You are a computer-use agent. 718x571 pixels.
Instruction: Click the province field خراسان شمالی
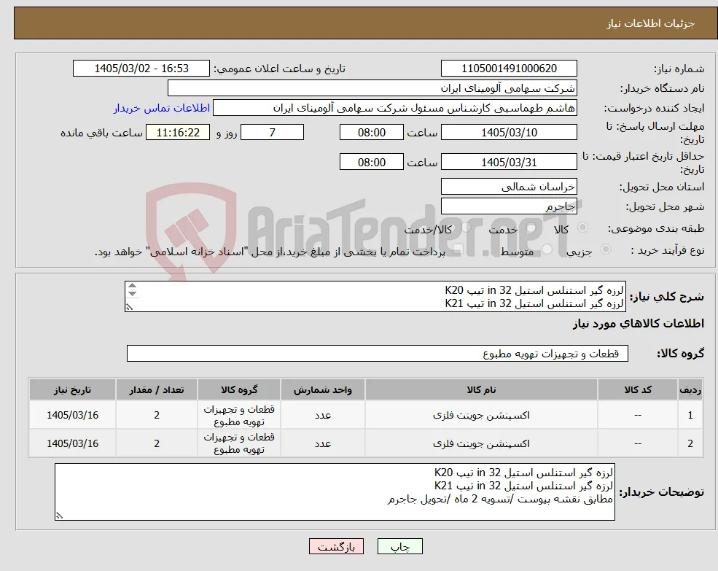click(x=509, y=187)
